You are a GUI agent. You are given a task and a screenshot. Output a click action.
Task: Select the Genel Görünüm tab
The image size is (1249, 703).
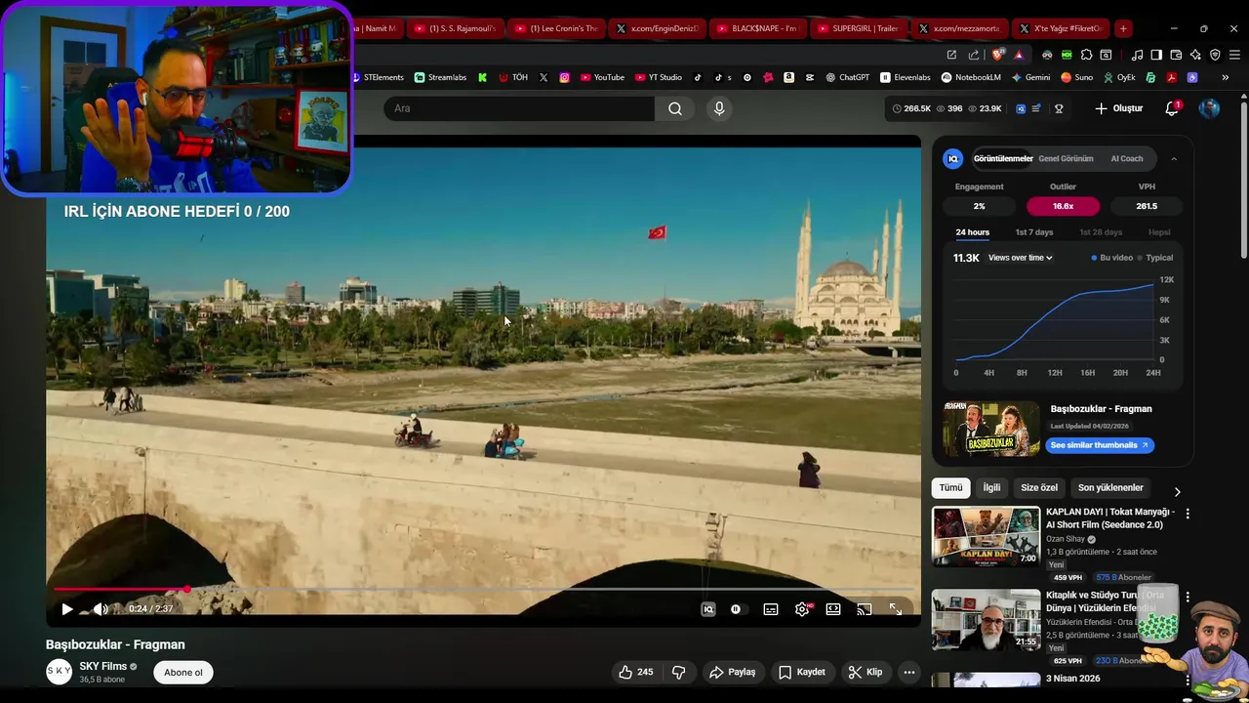[1066, 158]
